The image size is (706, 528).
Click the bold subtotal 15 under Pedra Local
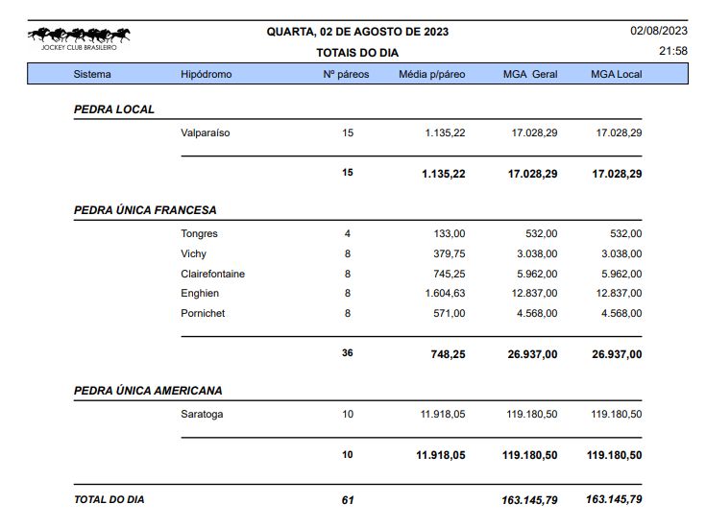tap(348, 173)
